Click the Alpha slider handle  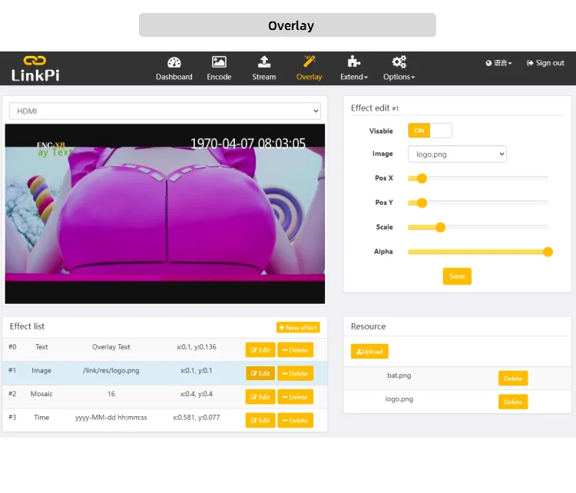(548, 252)
